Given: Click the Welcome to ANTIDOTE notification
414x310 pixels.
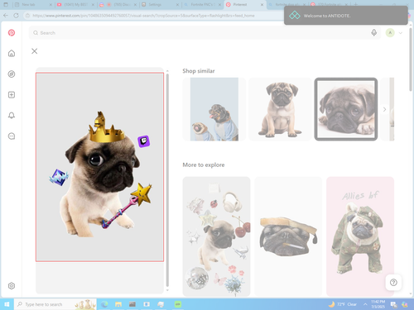Looking at the screenshot, I should [x=346, y=16].
